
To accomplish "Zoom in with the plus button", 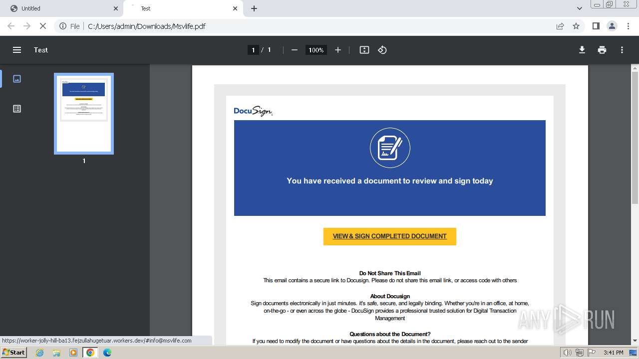I will pos(338,50).
